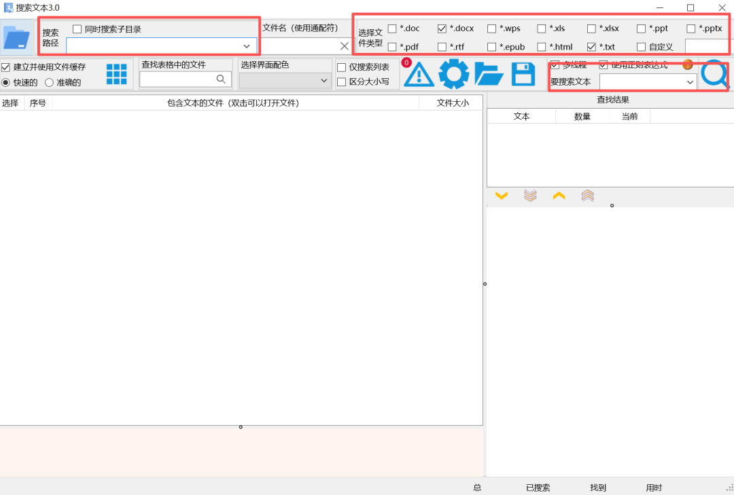Check the *.pdf file type box
Screen dimensions: 734x495
tap(392, 47)
